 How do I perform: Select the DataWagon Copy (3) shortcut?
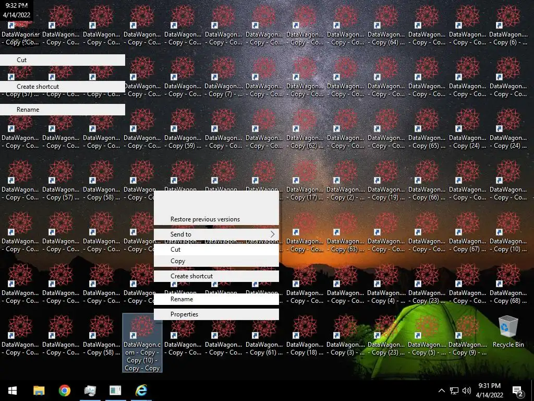(345, 336)
